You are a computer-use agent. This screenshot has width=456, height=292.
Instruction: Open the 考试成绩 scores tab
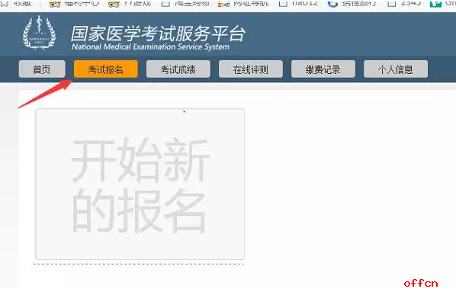(178, 69)
